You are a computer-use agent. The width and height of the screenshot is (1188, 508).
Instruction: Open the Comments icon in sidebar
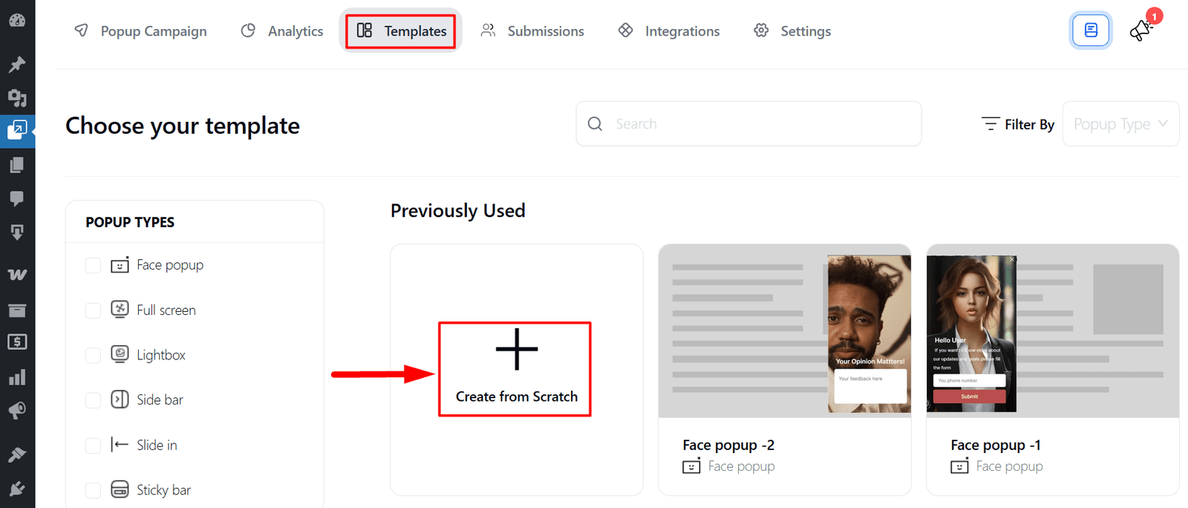(x=17, y=198)
